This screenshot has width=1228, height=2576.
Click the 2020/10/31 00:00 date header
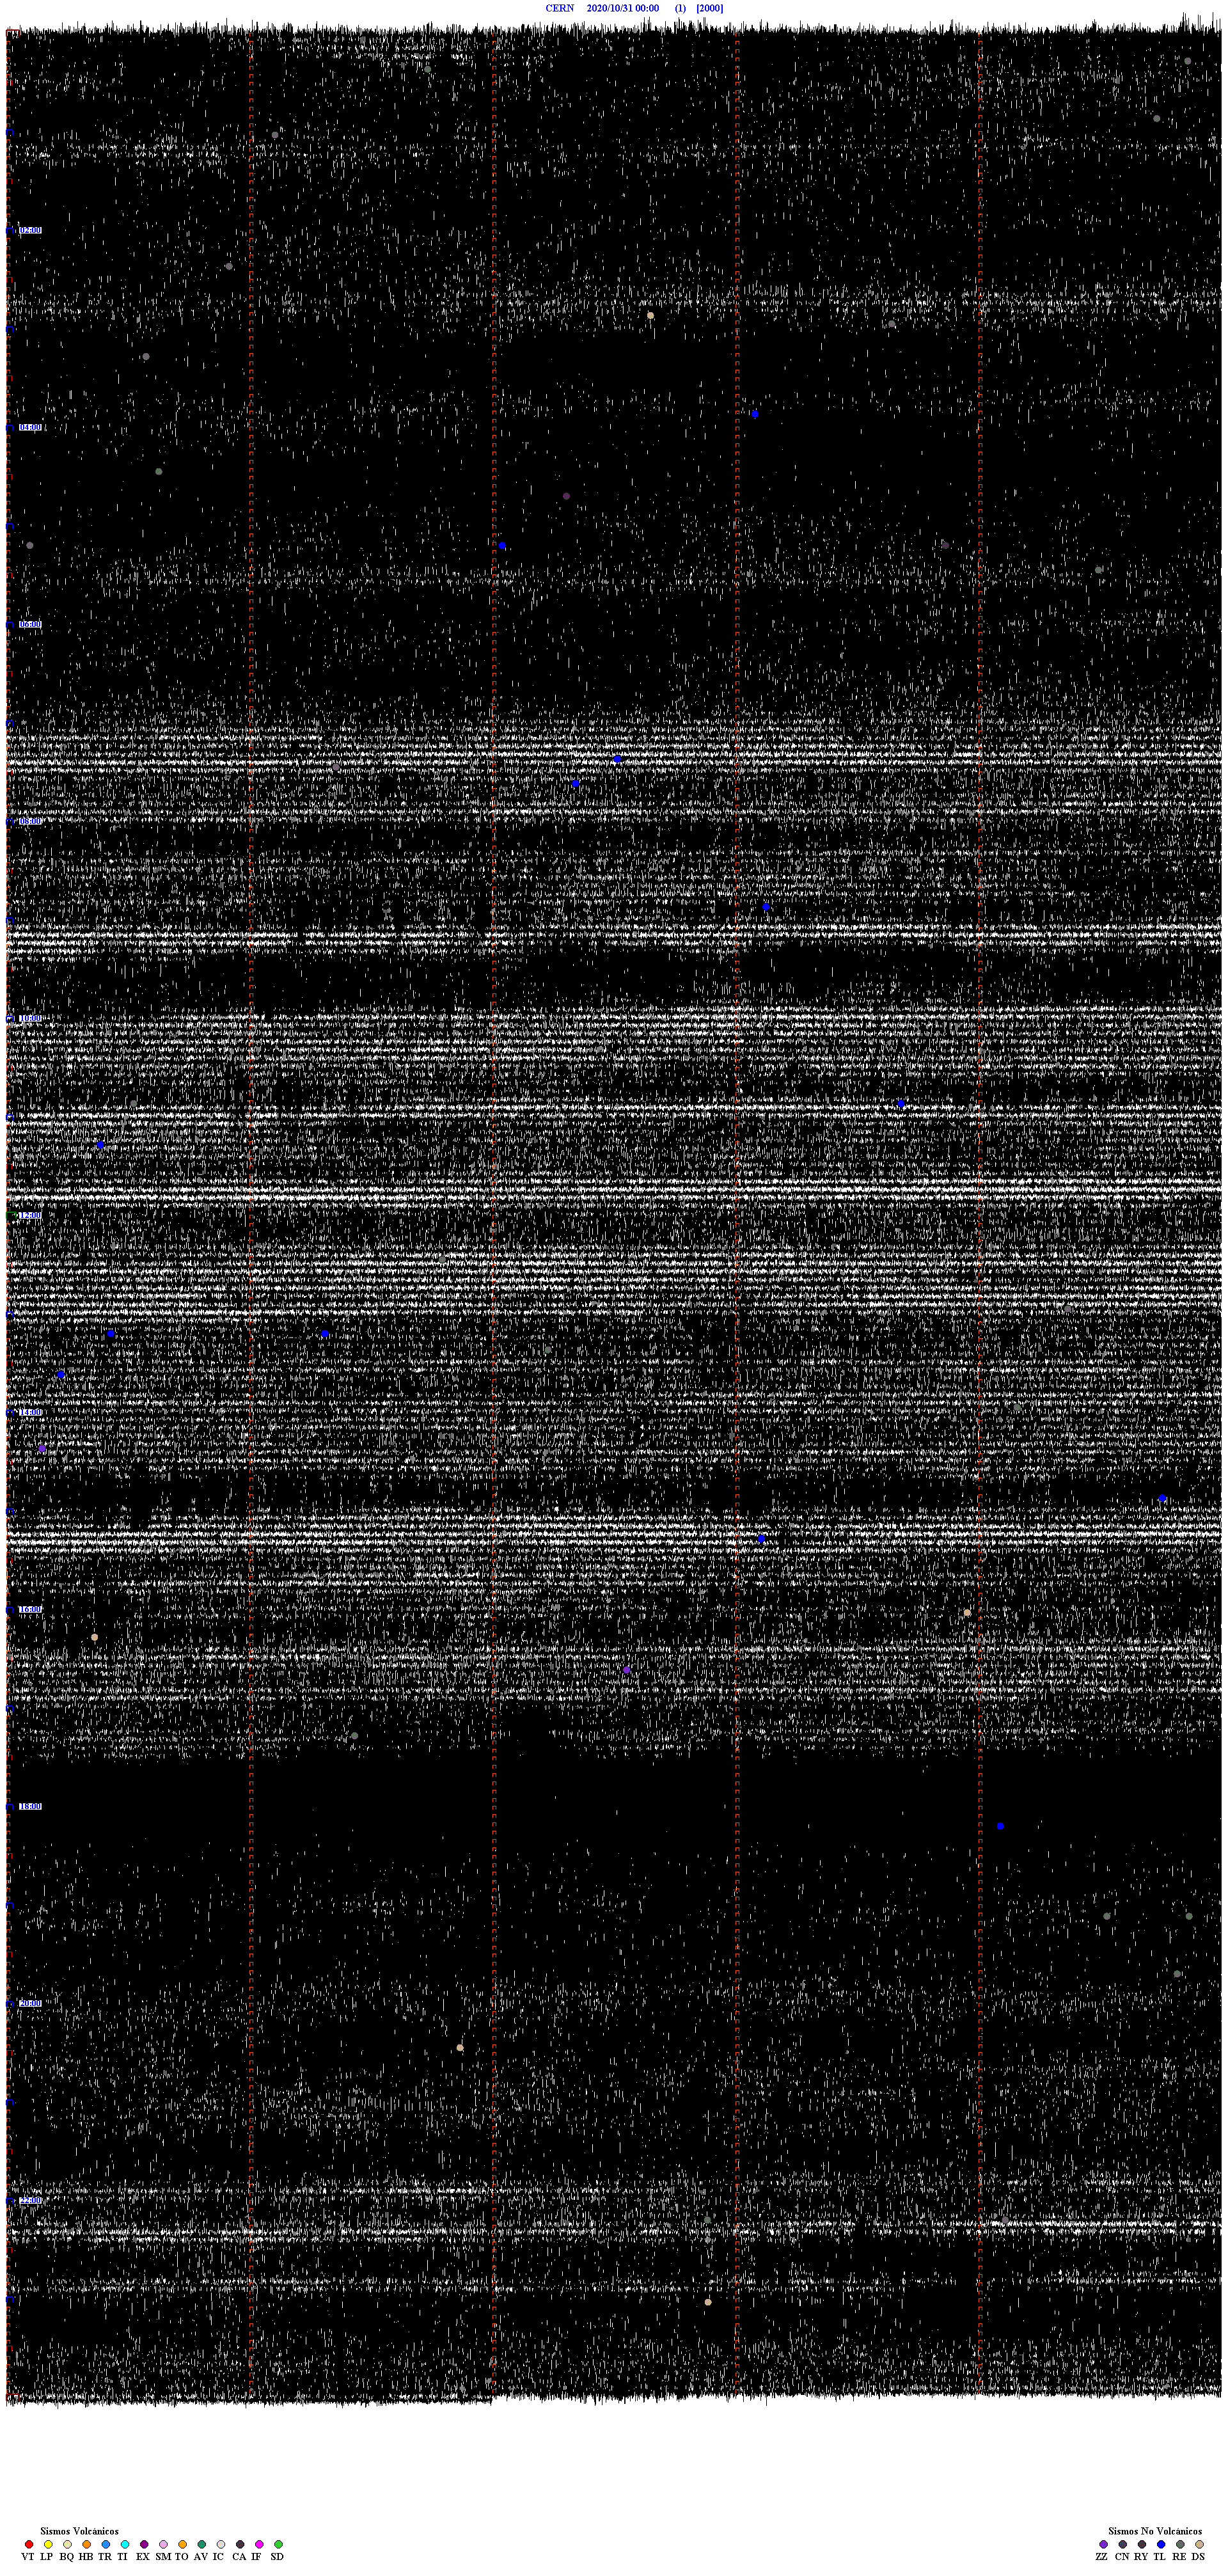click(x=622, y=8)
